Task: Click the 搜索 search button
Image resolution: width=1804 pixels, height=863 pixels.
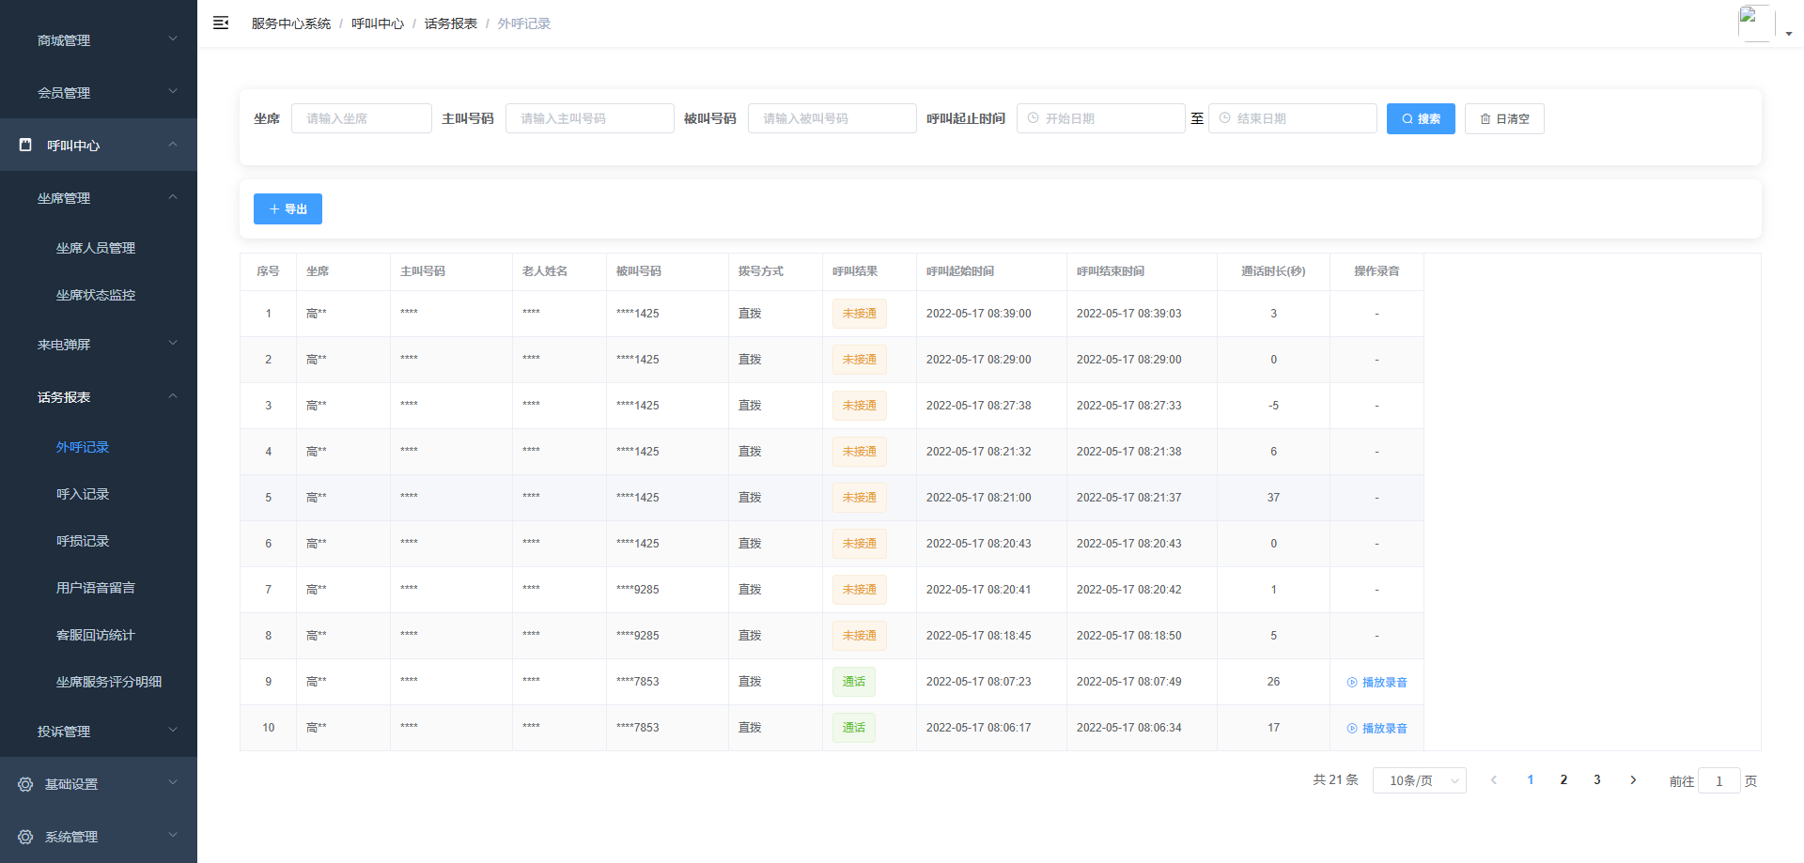Action: [1421, 118]
